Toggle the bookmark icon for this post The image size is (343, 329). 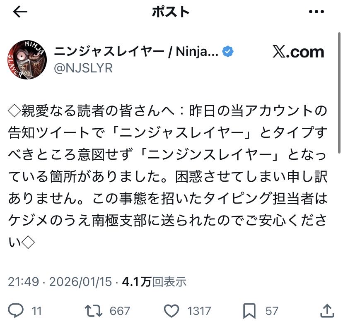click(x=250, y=310)
